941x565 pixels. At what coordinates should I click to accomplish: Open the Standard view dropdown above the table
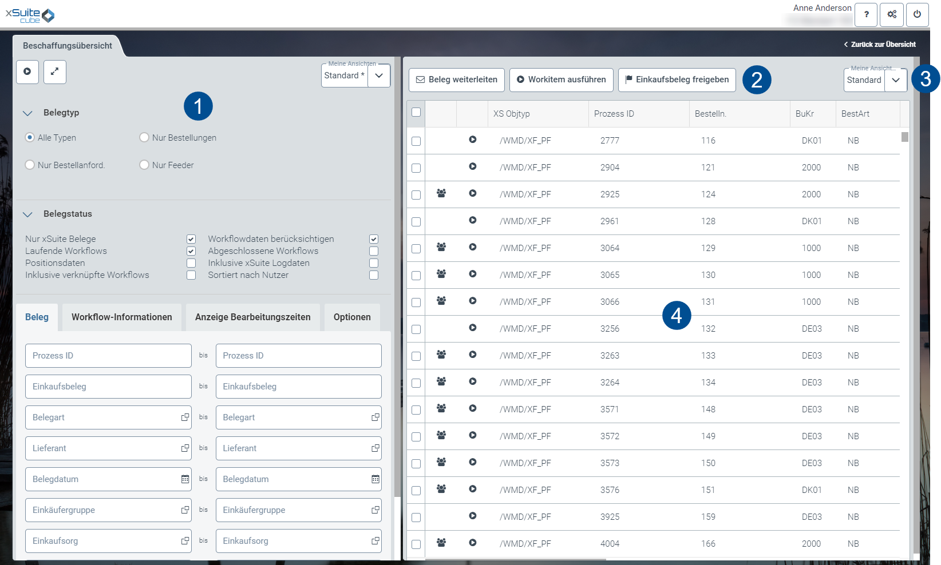coord(896,80)
